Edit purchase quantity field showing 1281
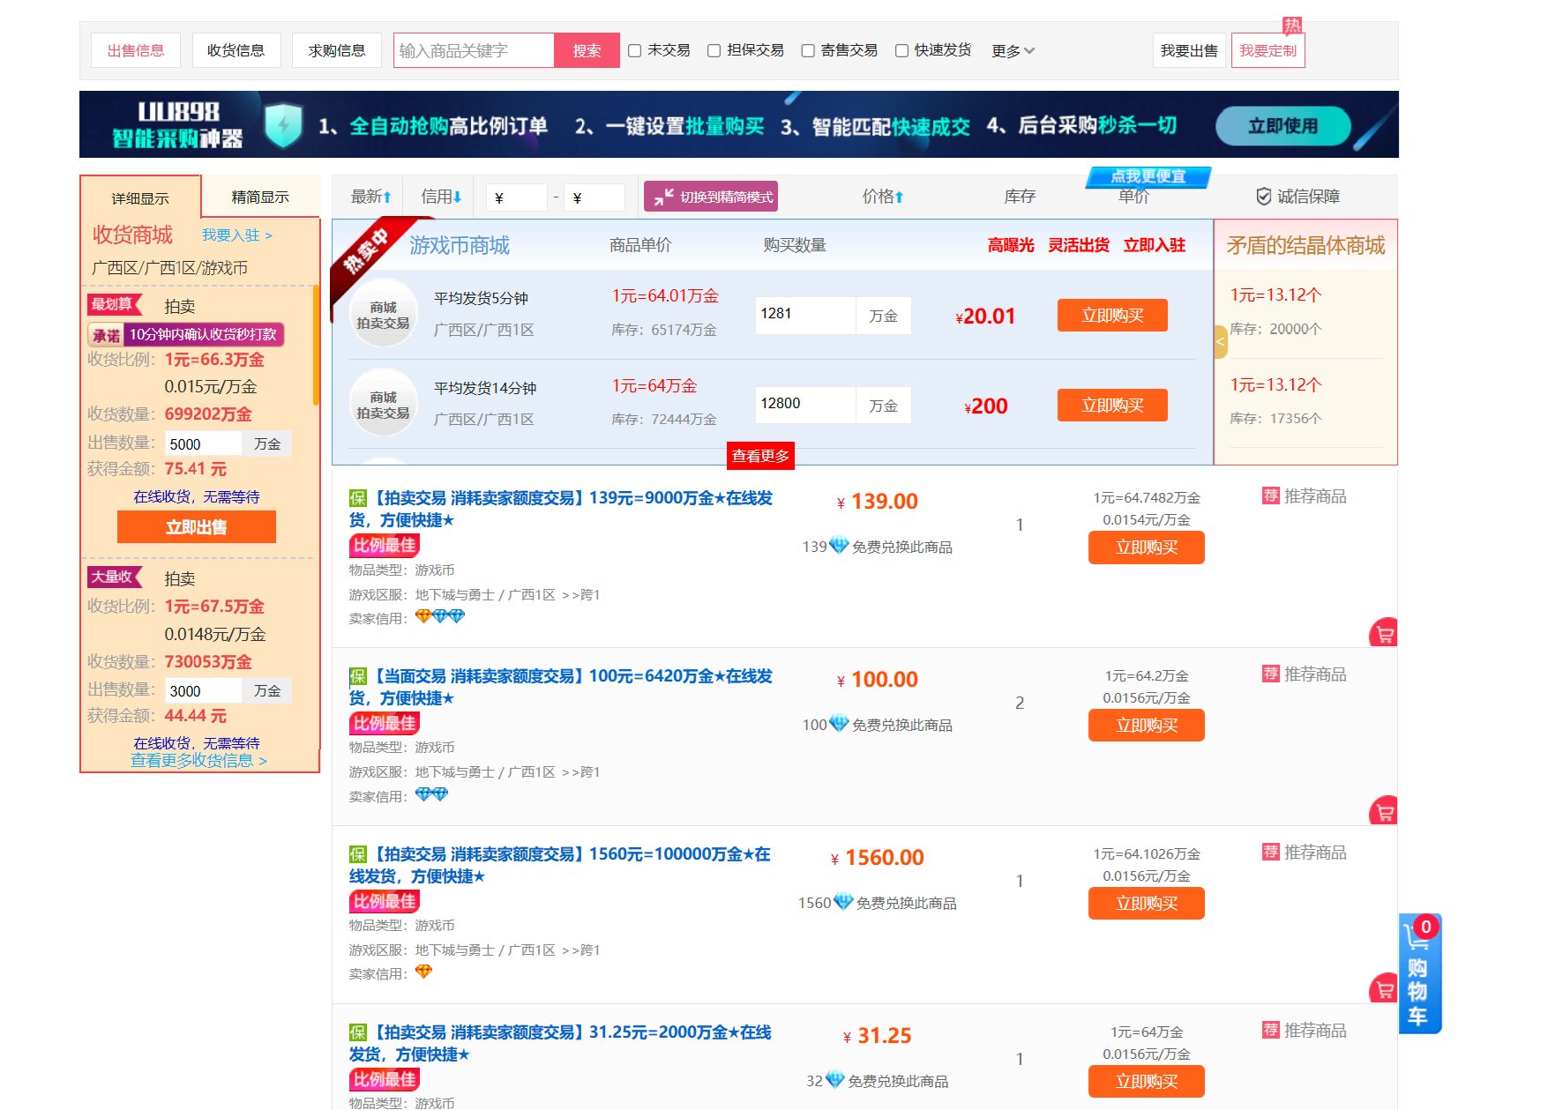This screenshot has height=1110, width=1555. (805, 314)
